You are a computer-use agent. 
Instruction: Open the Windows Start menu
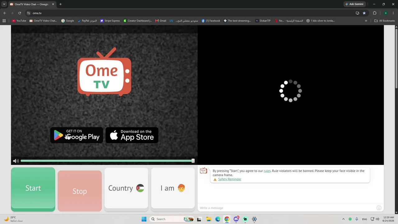(x=144, y=219)
